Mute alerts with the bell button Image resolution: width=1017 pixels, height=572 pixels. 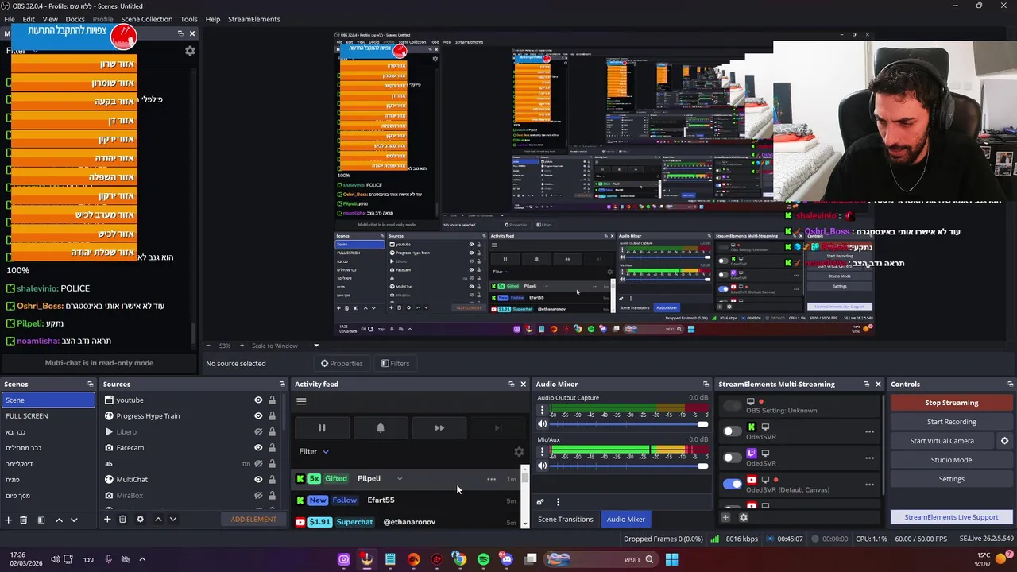(381, 427)
